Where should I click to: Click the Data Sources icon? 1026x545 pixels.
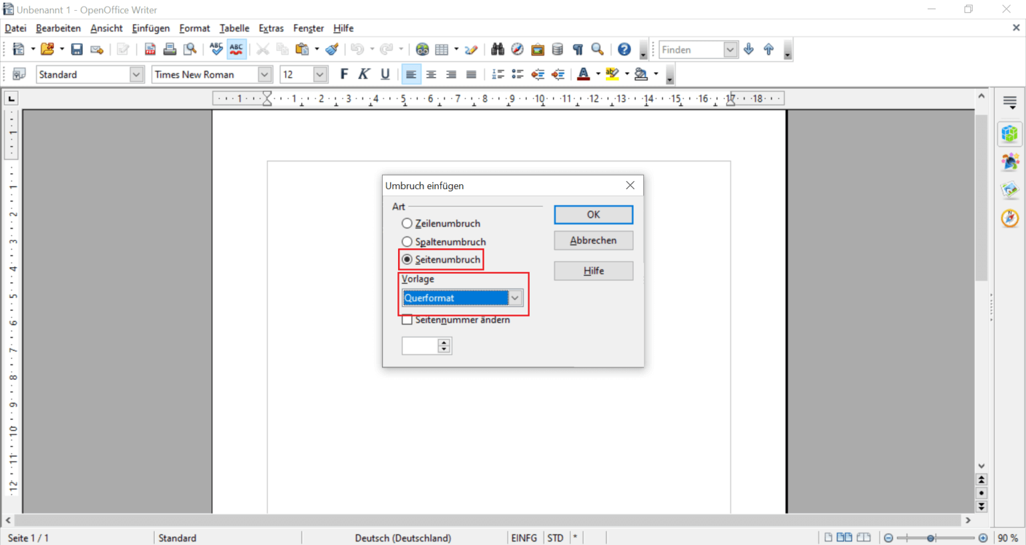click(x=558, y=49)
